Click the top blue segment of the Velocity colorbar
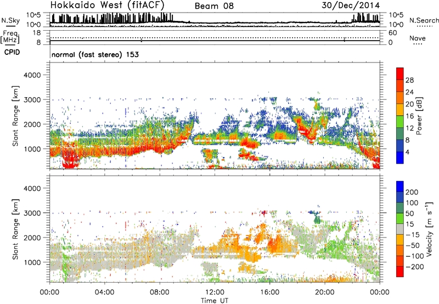 [400, 187]
